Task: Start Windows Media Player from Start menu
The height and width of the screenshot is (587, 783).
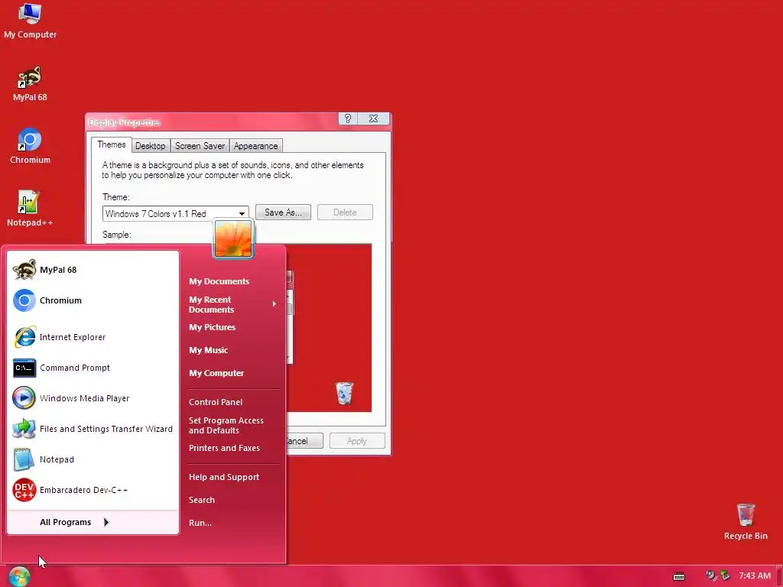Action: 93,398
